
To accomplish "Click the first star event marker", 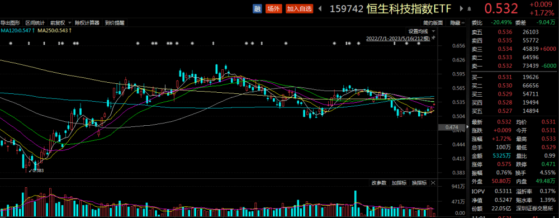I will [11, 44].
